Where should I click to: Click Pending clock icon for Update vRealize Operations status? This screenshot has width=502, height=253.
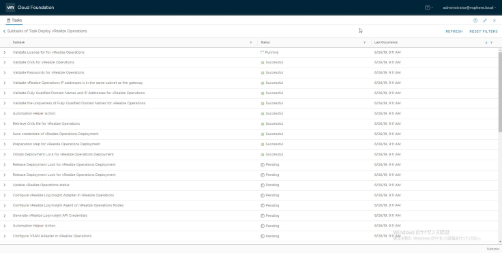[x=263, y=185]
